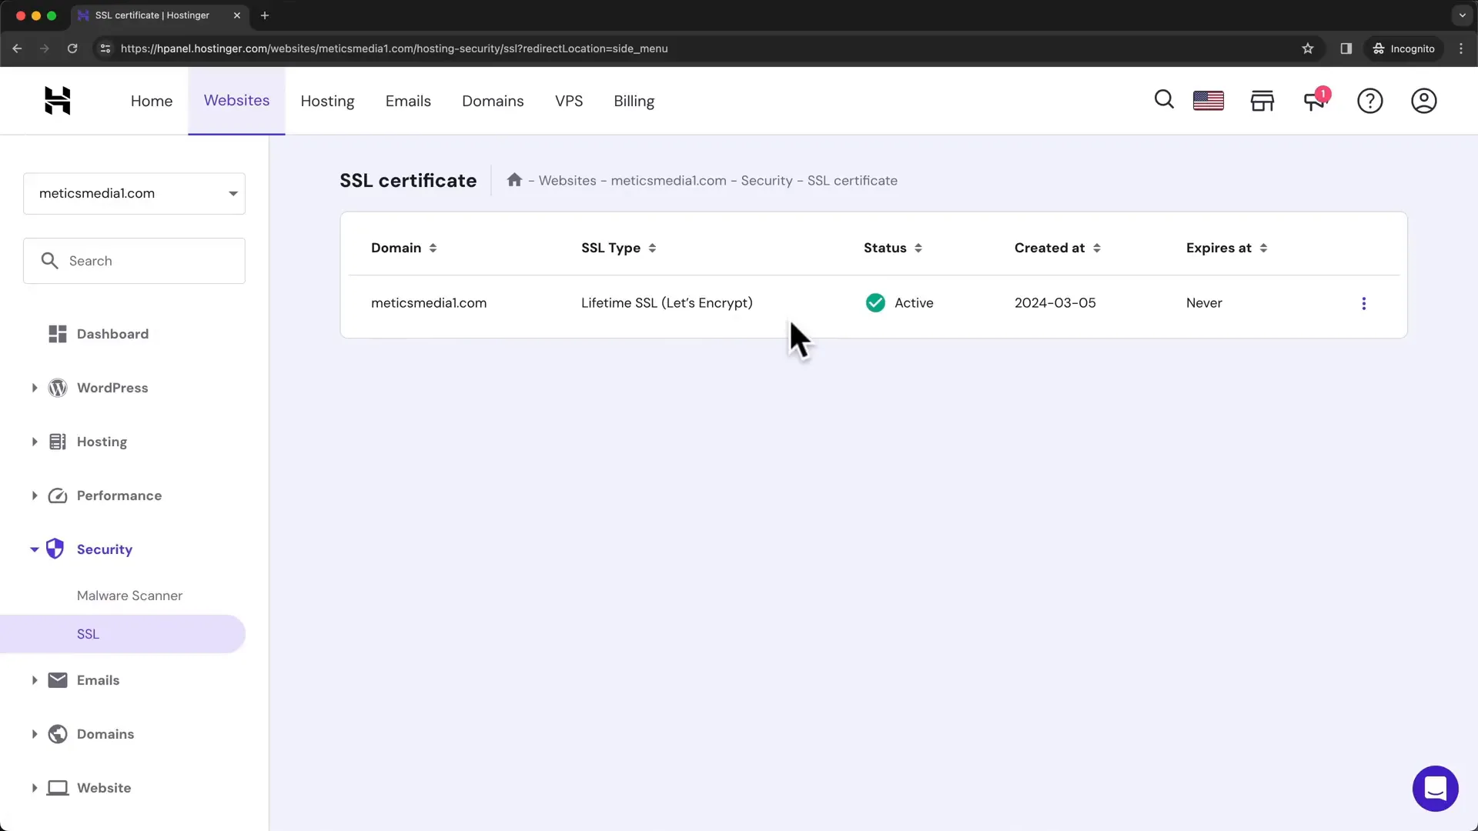Click Websites in the breadcrumb
Viewport: 1478px width, 831px height.
[567, 180]
